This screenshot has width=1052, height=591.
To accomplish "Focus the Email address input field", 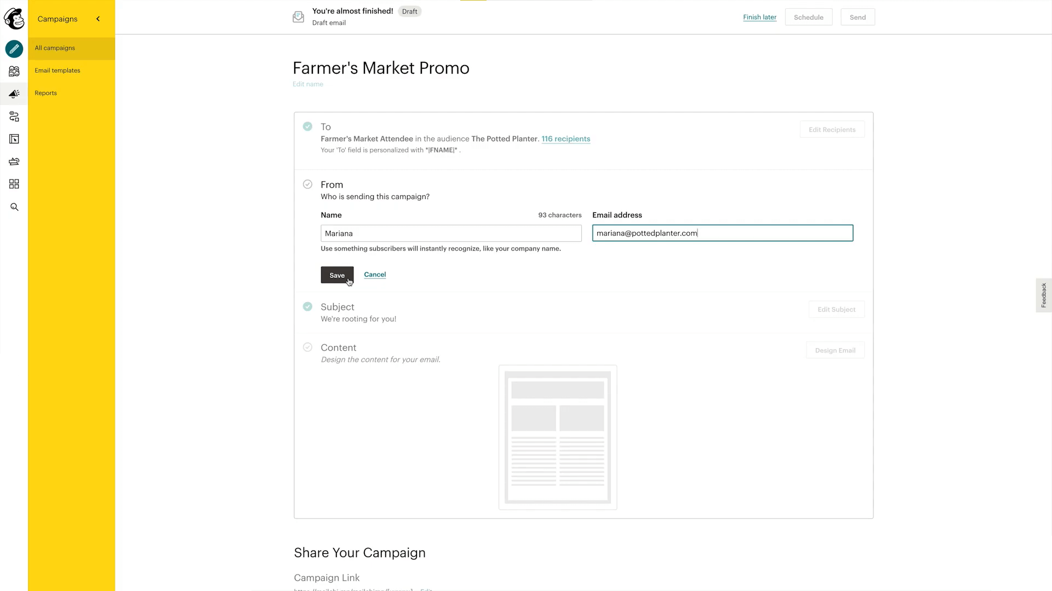I will tap(722, 233).
